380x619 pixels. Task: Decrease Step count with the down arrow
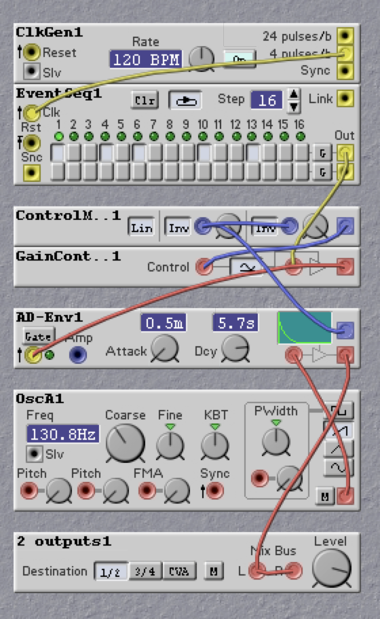point(294,106)
